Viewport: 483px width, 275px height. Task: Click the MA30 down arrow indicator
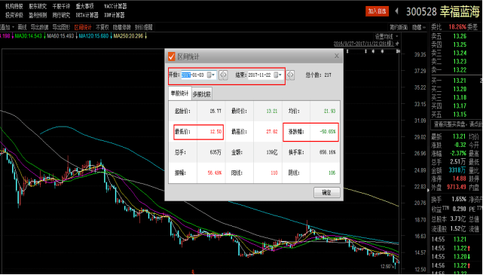(44, 36)
